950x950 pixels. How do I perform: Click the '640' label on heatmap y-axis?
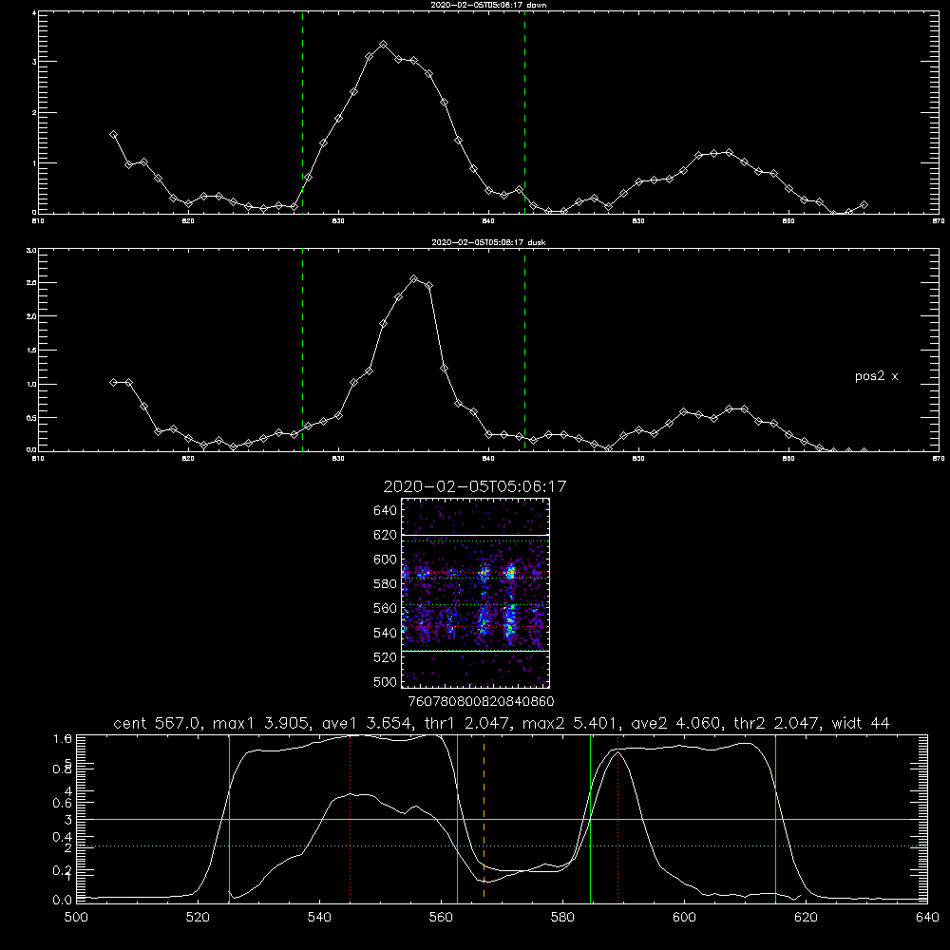[385, 511]
